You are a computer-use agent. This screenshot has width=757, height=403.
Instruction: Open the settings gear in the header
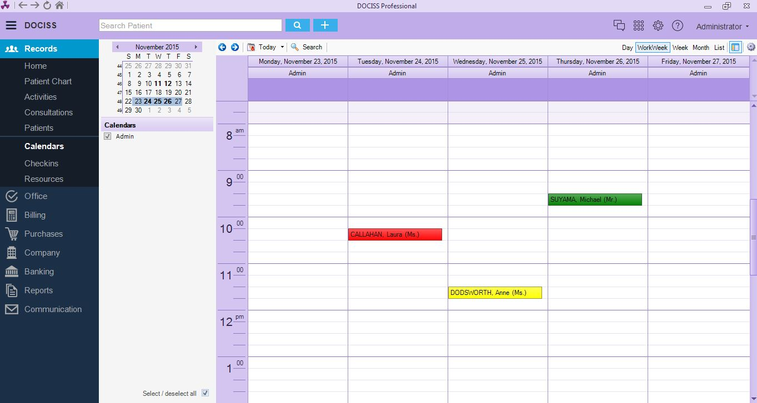(x=658, y=25)
